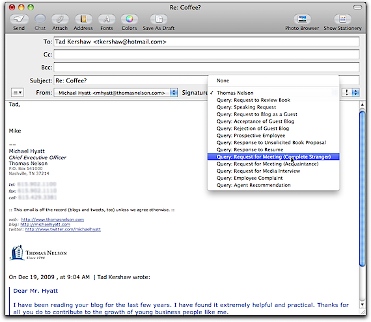Open the Address book icon
Viewport: 371px width, 322px height.
pos(83,19)
